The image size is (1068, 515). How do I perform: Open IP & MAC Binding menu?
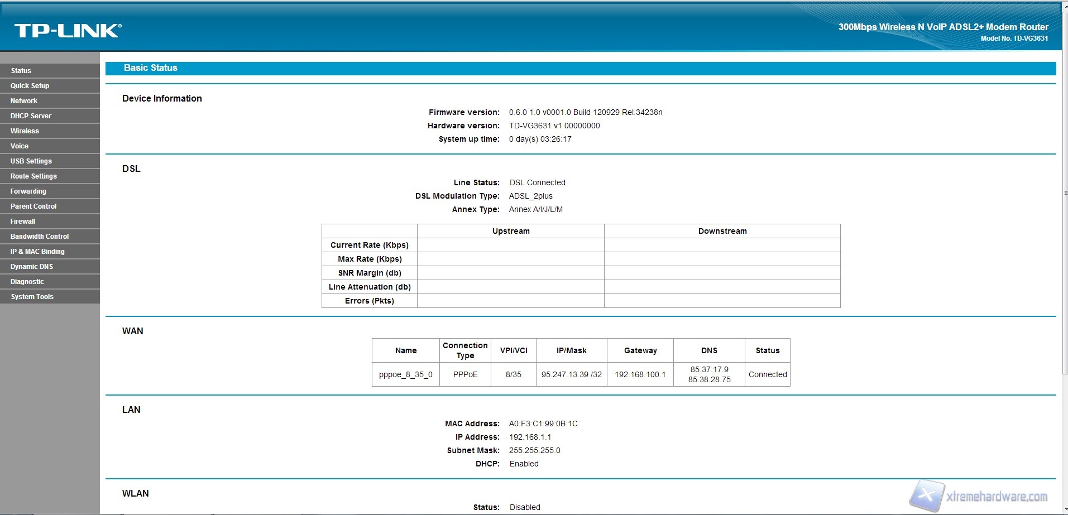click(x=37, y=252)
